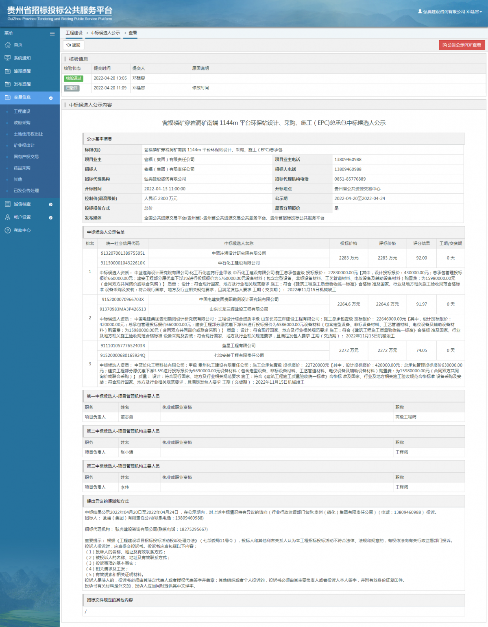Viewport: 488px width, 627px height.
Task: Select 已发公告处理 submenu item
Action: pyautogui.click(x=26, y=190)
